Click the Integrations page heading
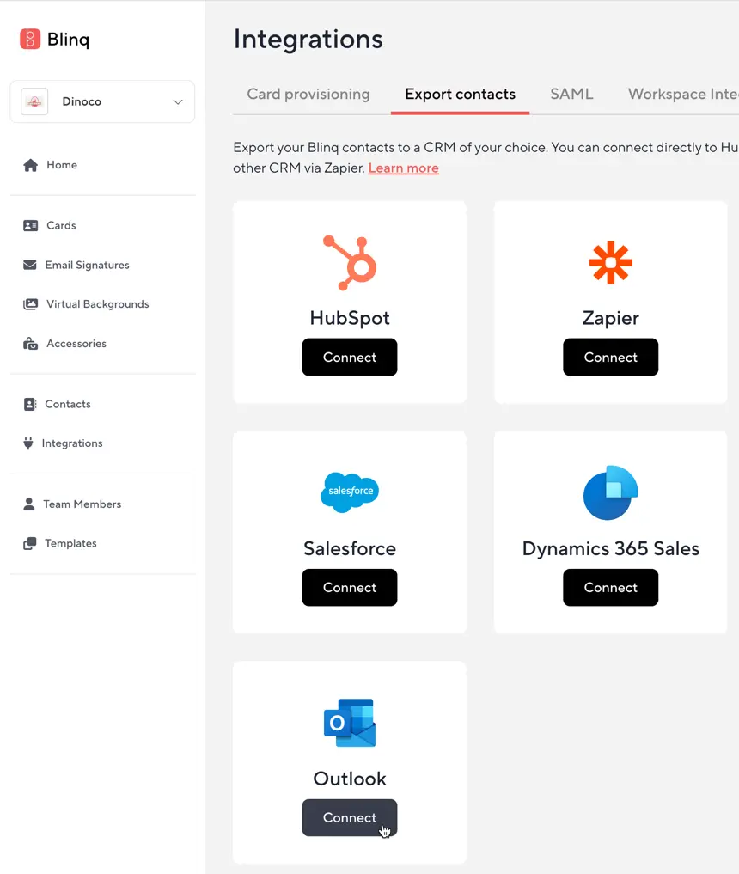Screen dimensions: 739x874 pos(308,39)
